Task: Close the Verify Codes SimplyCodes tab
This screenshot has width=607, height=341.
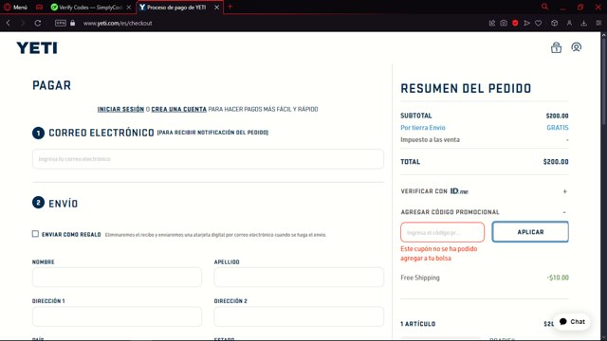Action: [129, 8]
